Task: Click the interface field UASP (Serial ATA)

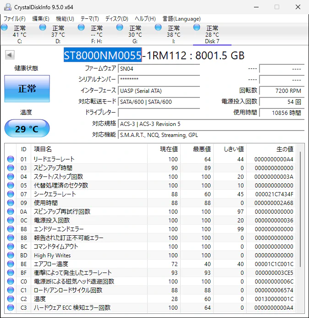Action: coord(159,91)
